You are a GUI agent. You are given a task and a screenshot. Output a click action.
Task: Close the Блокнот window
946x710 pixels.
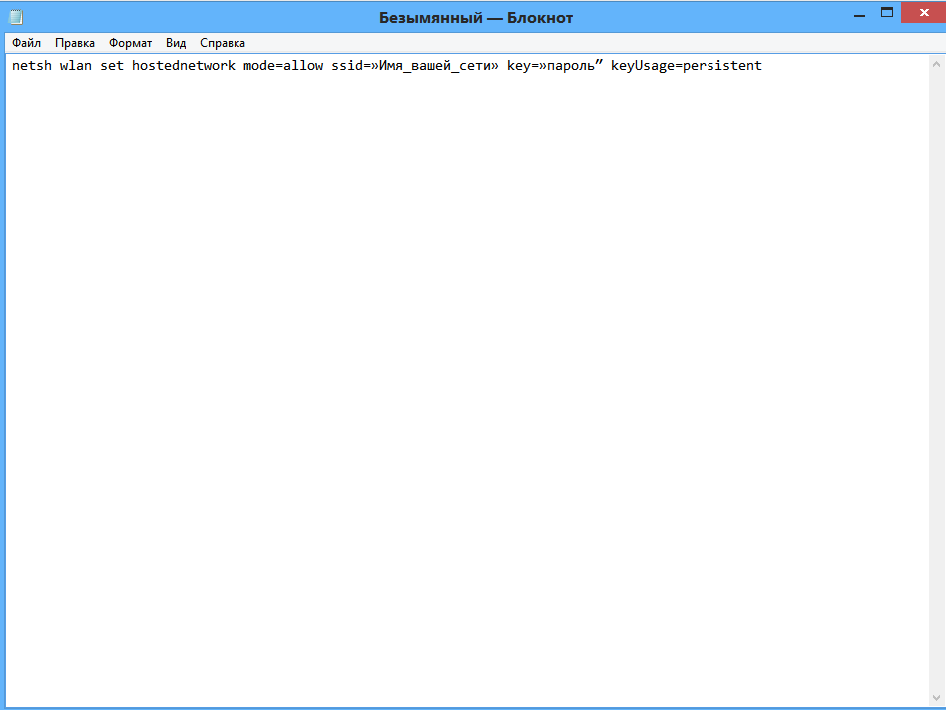pyautogui.click(x=924, y=13)
